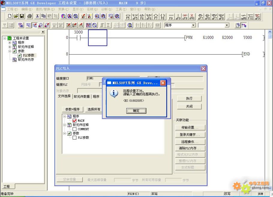
Task: Click 确定 in the error message box
Action: point(136,111)
